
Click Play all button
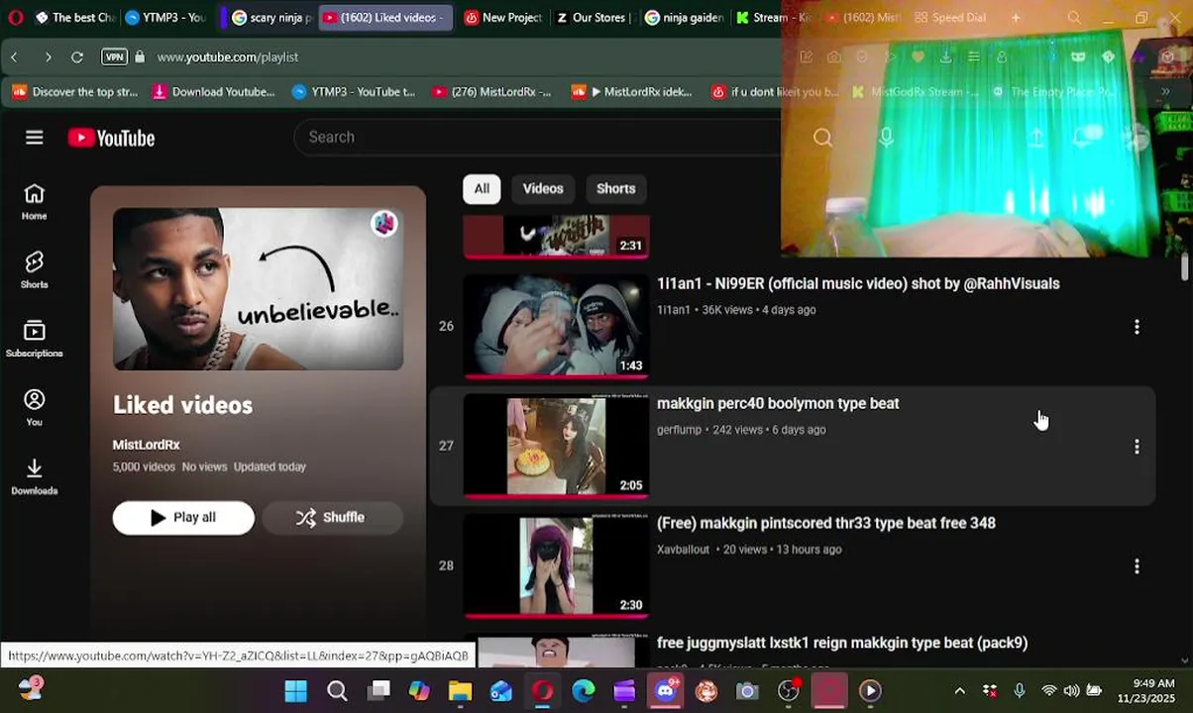tap(183, 517)
